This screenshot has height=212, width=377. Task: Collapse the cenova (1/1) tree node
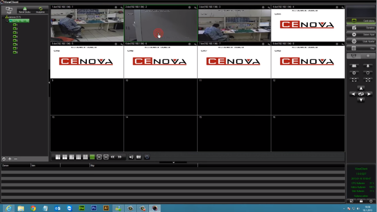[x=3, y=17]
